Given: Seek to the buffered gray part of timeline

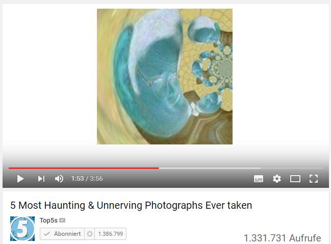Looking at the screenshot, I should point(210,168).
